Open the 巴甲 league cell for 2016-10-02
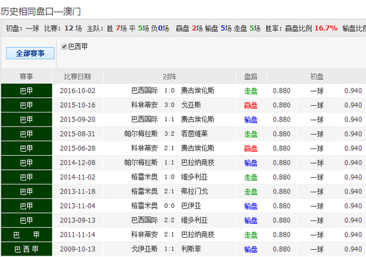The width and height of the screenshot is (366, 257). coord(27,91)
